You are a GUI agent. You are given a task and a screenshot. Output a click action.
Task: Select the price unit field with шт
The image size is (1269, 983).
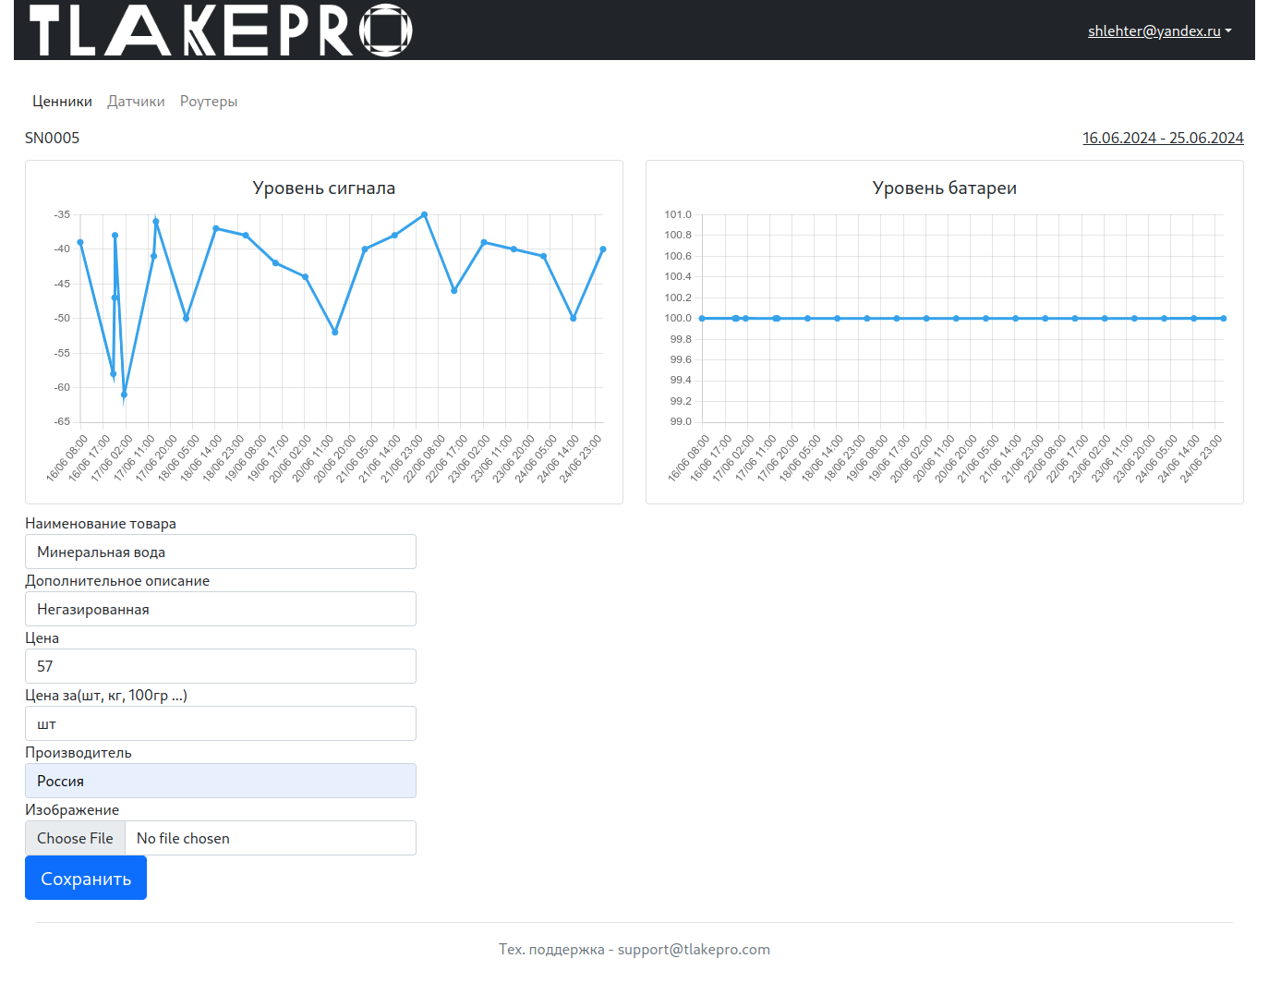pos(220,723)
